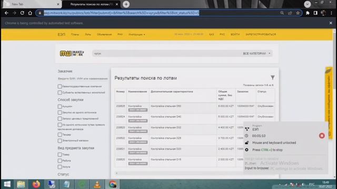Open the РНУ menu item
Viewport: 337px width, 189px height.
[120, 34]
